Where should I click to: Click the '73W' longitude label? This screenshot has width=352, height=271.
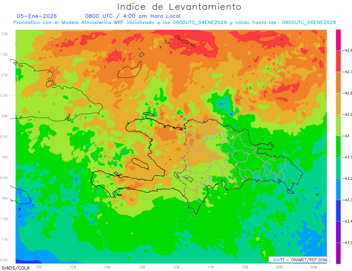pos(142,267)
